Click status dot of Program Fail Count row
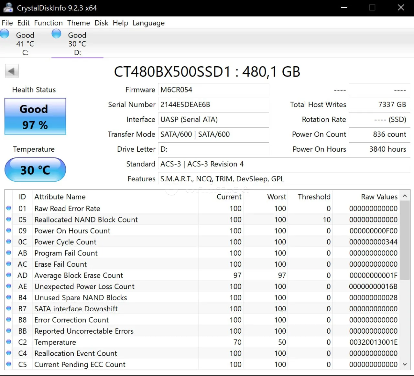 [9, 252]
